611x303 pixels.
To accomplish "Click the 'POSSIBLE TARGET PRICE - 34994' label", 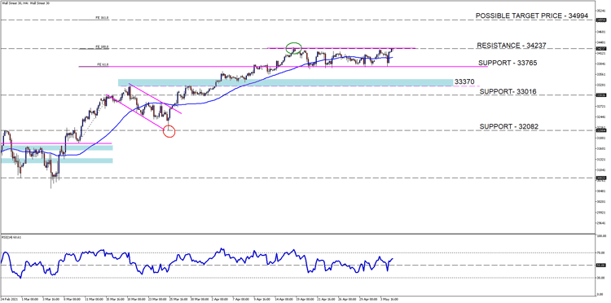I will (x=532, y=15).
